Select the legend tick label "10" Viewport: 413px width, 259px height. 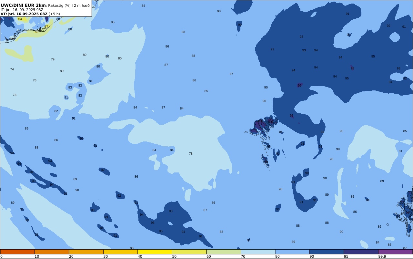(x=37, y=257)
